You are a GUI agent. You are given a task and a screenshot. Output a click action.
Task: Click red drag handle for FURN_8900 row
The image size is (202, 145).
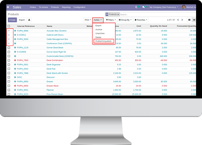(x=15, y=86)
